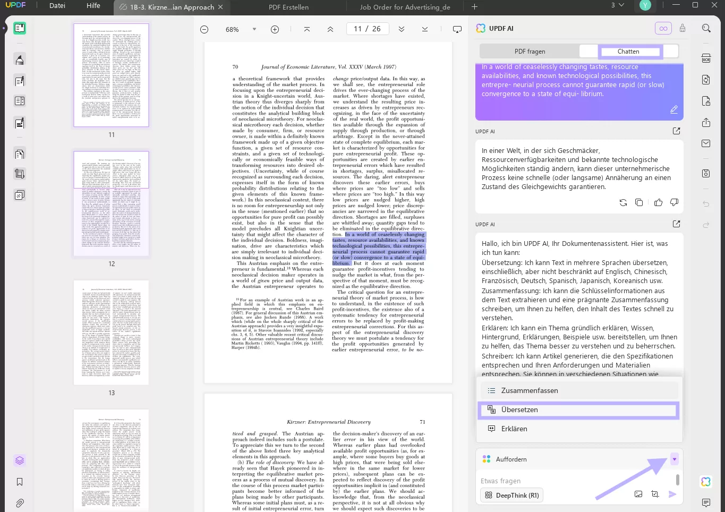Switch to the PDF Erstellen tab
This screenshot has height=512, width=725.
click(x=288, y=7)
